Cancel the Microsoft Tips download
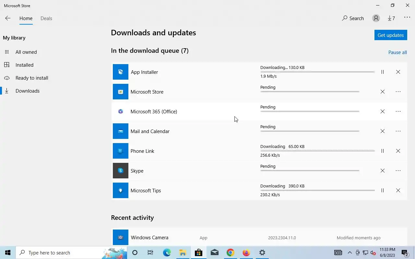415x259 pixels. point(398,190)
